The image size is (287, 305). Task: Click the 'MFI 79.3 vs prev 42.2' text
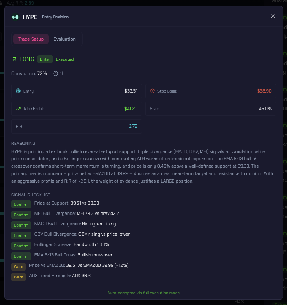pyautogui.click(x=98, y=213)
